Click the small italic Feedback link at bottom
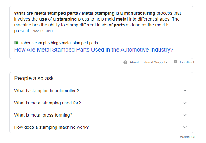Screen dimensions: 206x143 [x=187, y=137]
